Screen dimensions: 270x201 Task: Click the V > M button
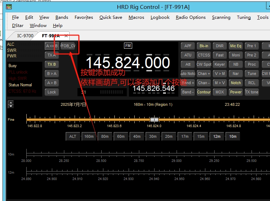click(220, 74)
